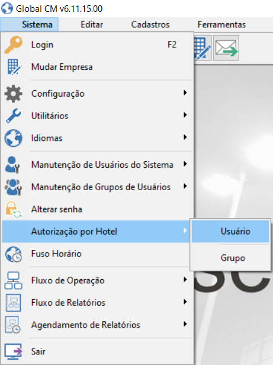
Task: Click the group icon beside Manutenção de Grupos
Action: (13, 187)
